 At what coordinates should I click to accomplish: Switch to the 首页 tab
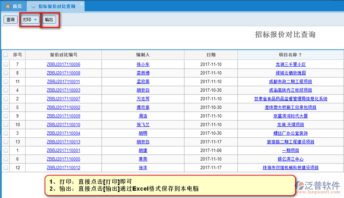[x=14, y=6]
